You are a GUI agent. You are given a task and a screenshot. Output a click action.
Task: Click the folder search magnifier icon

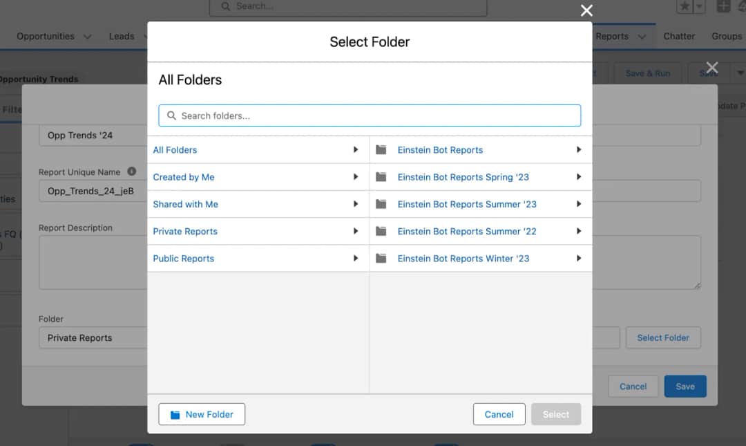[x=171, y=115]
